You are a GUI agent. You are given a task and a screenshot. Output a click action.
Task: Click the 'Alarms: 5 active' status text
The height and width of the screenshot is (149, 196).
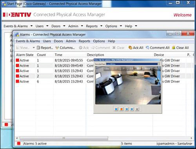click(x=35, y=144)
